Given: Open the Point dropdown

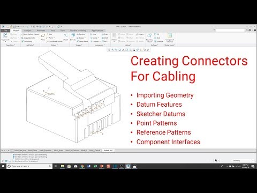Looking at the screenshot, I should tap(54, 38).
